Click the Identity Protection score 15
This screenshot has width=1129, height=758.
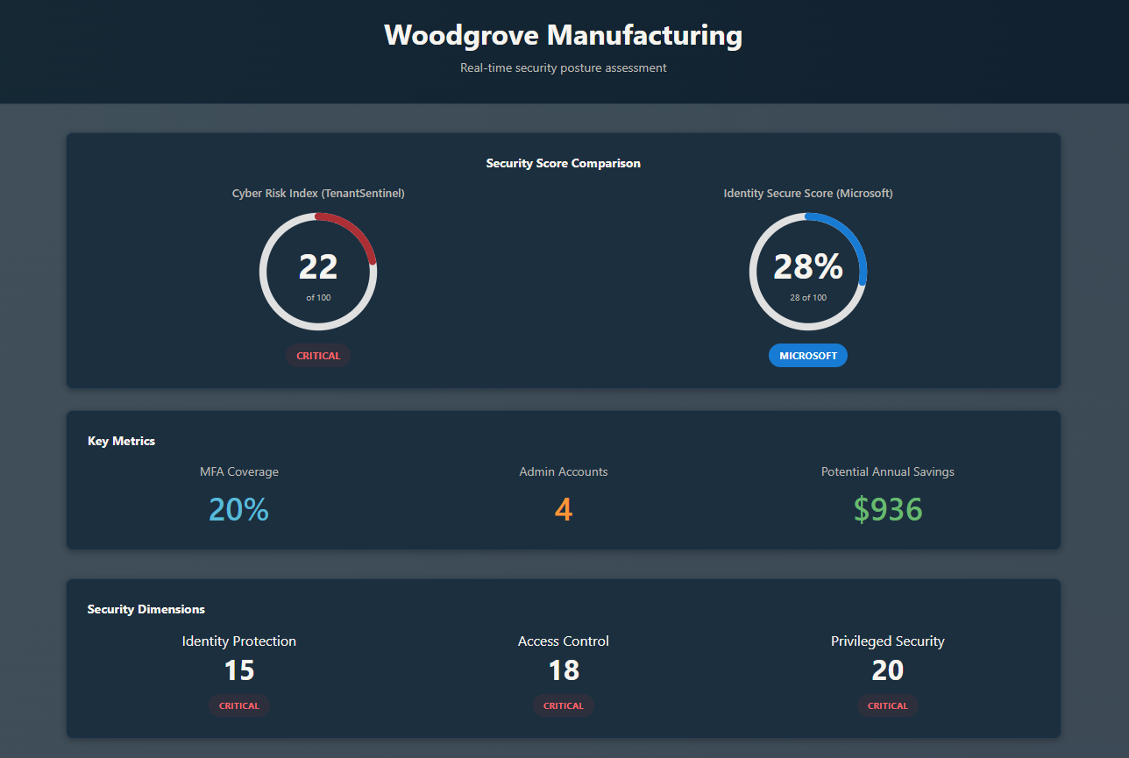pos(239,670)
